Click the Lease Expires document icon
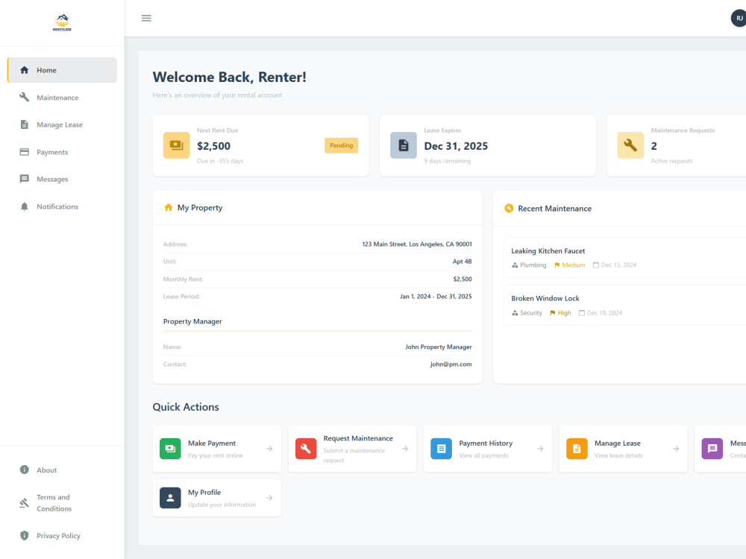The width and height of the screenshot is (746, 559). [404, 145]
